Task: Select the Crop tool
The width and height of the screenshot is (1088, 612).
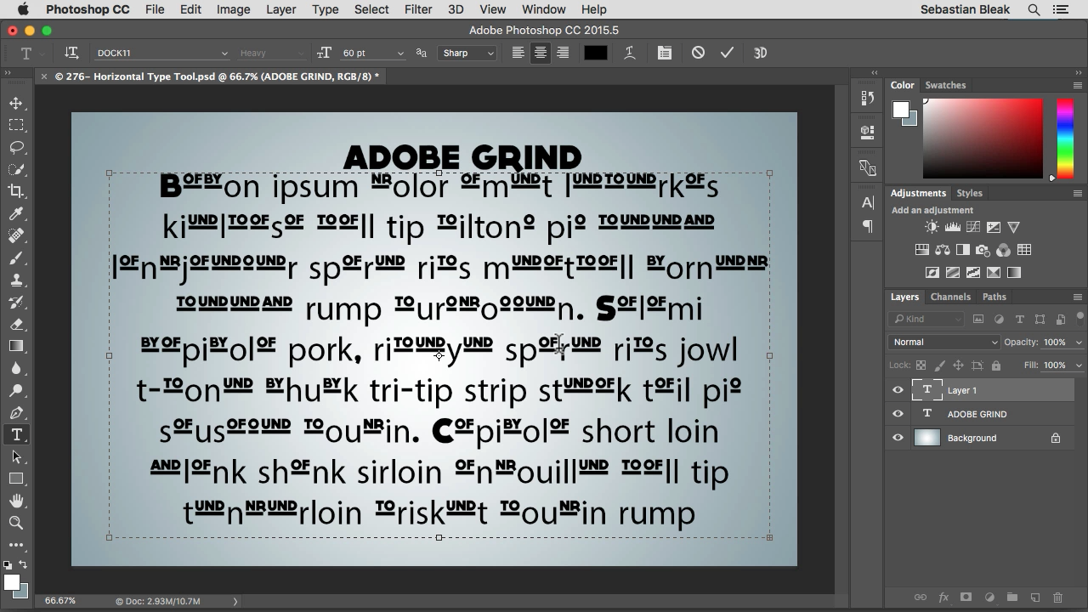Action: tap(16, 191)
